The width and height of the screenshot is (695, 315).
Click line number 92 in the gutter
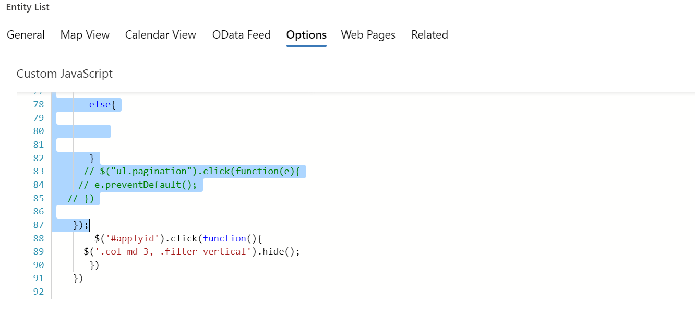point(38,292)
